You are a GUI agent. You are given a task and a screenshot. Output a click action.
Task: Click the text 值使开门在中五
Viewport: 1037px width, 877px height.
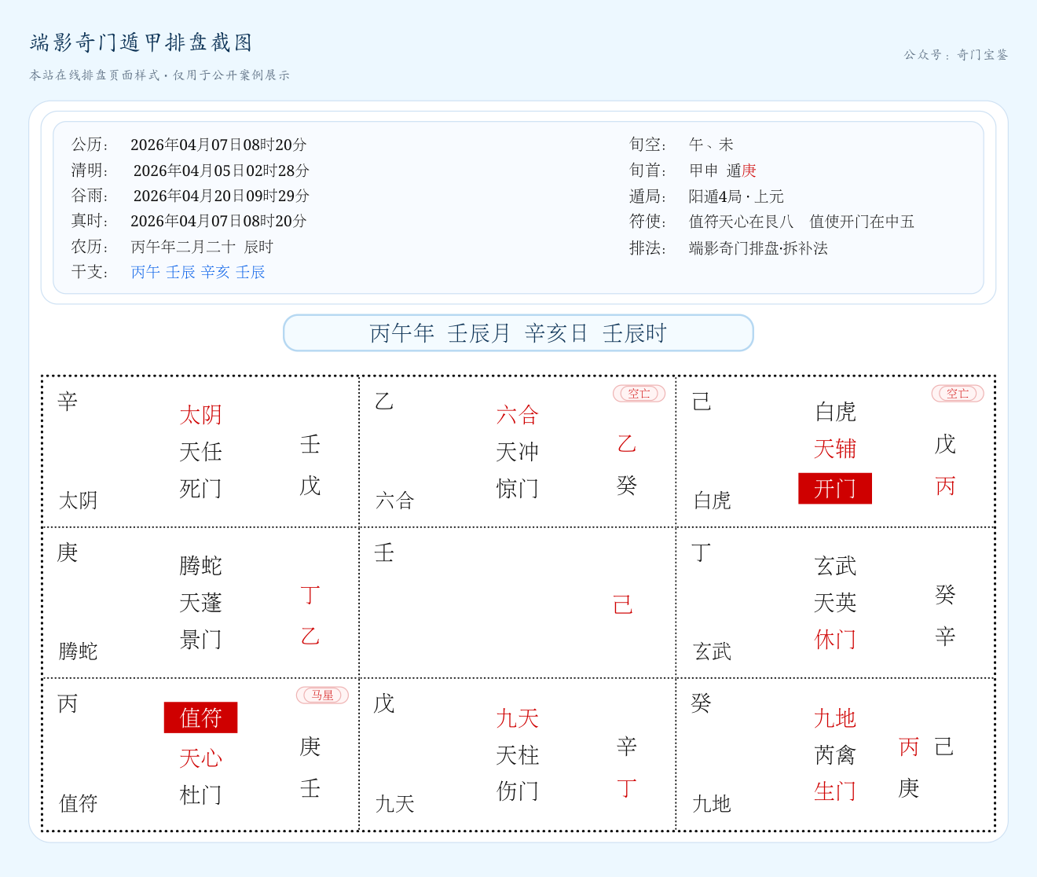click(x=862, y=222)
